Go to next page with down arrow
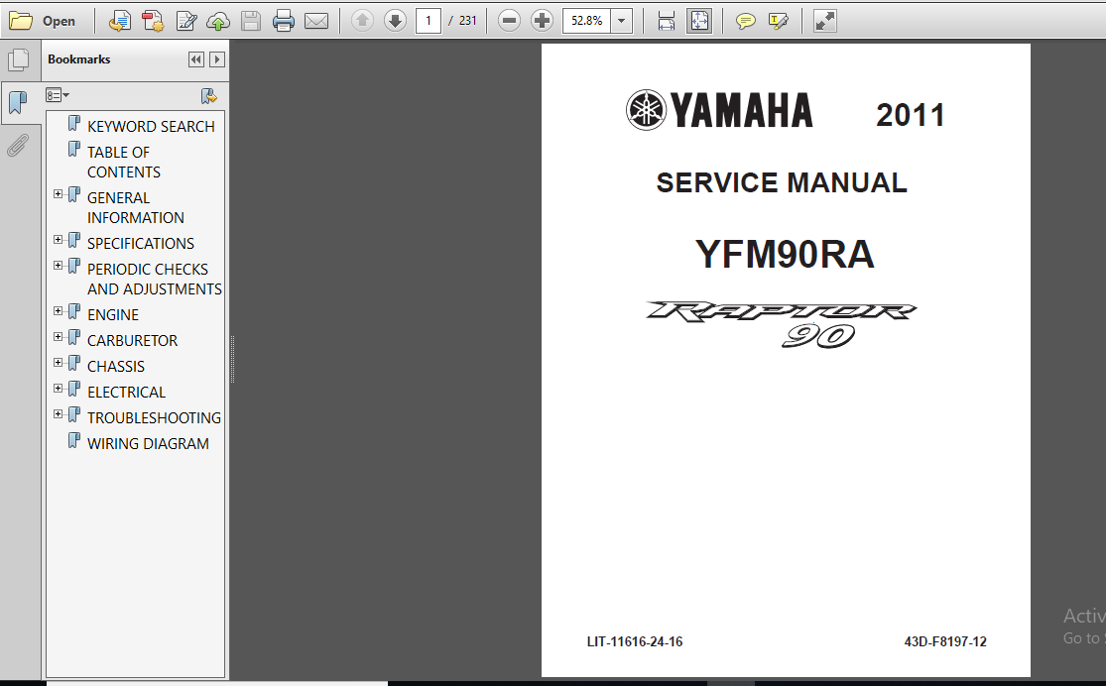 (x=395, y=21)
